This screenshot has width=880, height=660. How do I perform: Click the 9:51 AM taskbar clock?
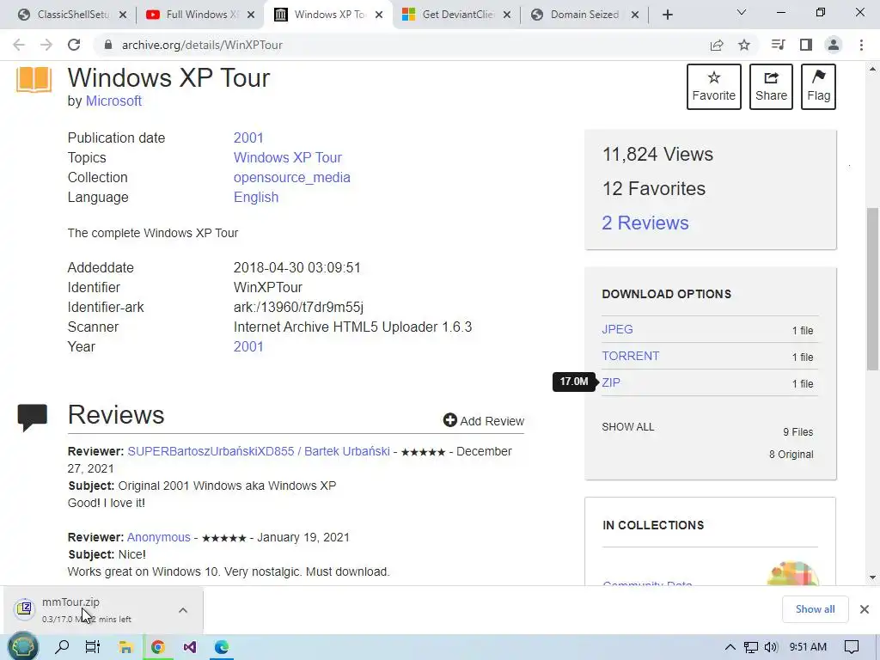click(808, 647)
